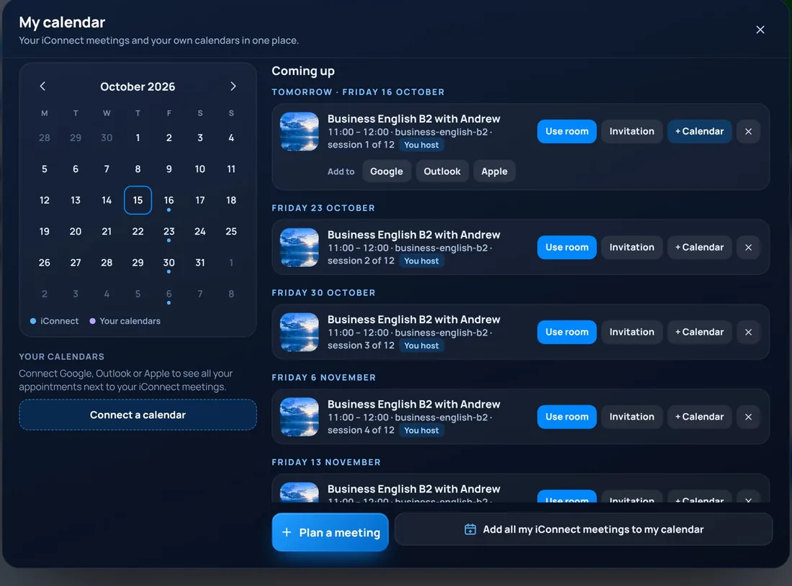Add session 1 to Apple calendar

[494, 171]
